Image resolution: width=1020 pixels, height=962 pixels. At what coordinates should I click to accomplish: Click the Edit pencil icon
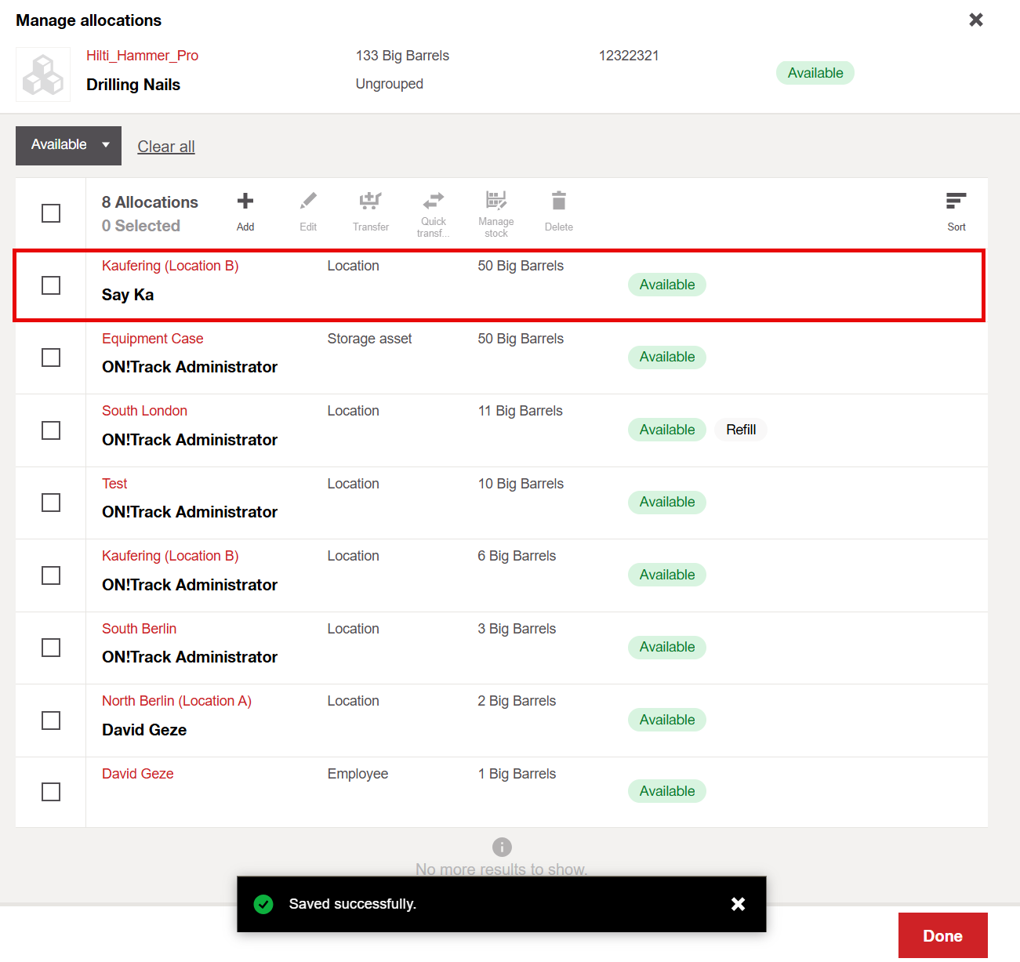tap(308, 202)
